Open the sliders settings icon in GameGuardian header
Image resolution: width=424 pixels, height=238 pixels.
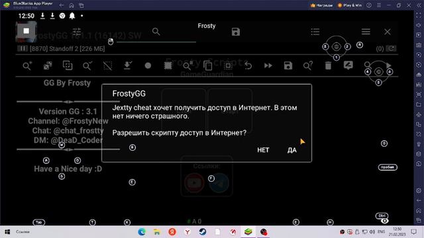click(x=77, y=32)
